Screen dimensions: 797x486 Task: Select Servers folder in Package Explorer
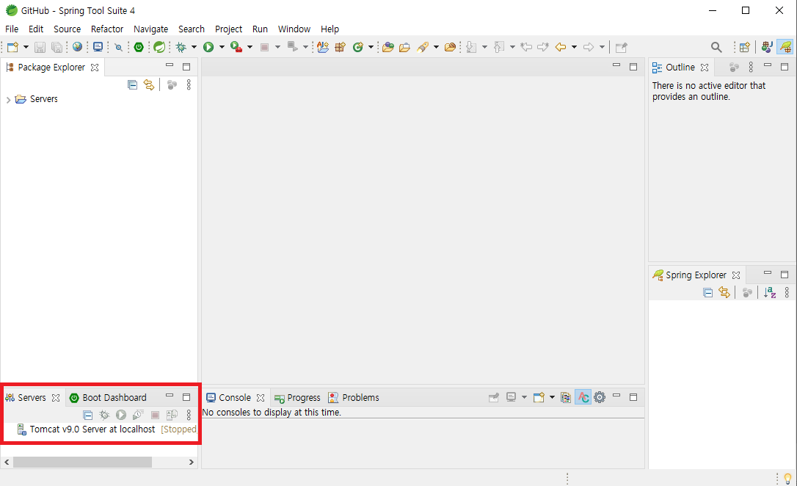click(x=44, y=99)
